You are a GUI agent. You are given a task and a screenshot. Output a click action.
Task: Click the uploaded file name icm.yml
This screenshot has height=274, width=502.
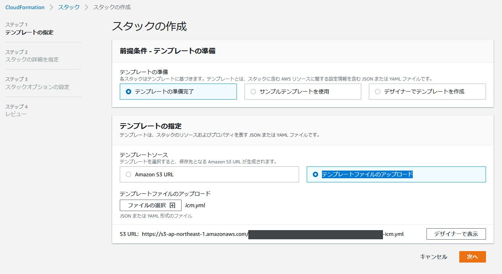tap(195, 205)
